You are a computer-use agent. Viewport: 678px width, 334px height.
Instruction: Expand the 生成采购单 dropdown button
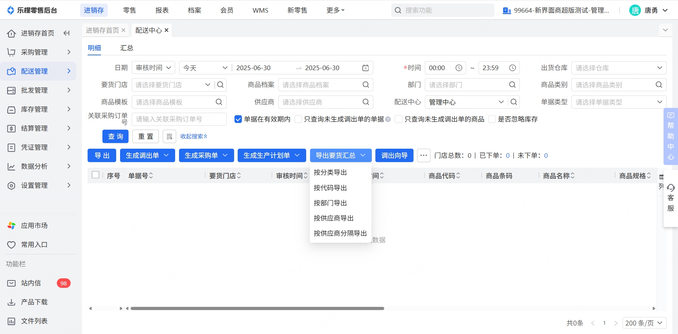click(x=206, y=155)
